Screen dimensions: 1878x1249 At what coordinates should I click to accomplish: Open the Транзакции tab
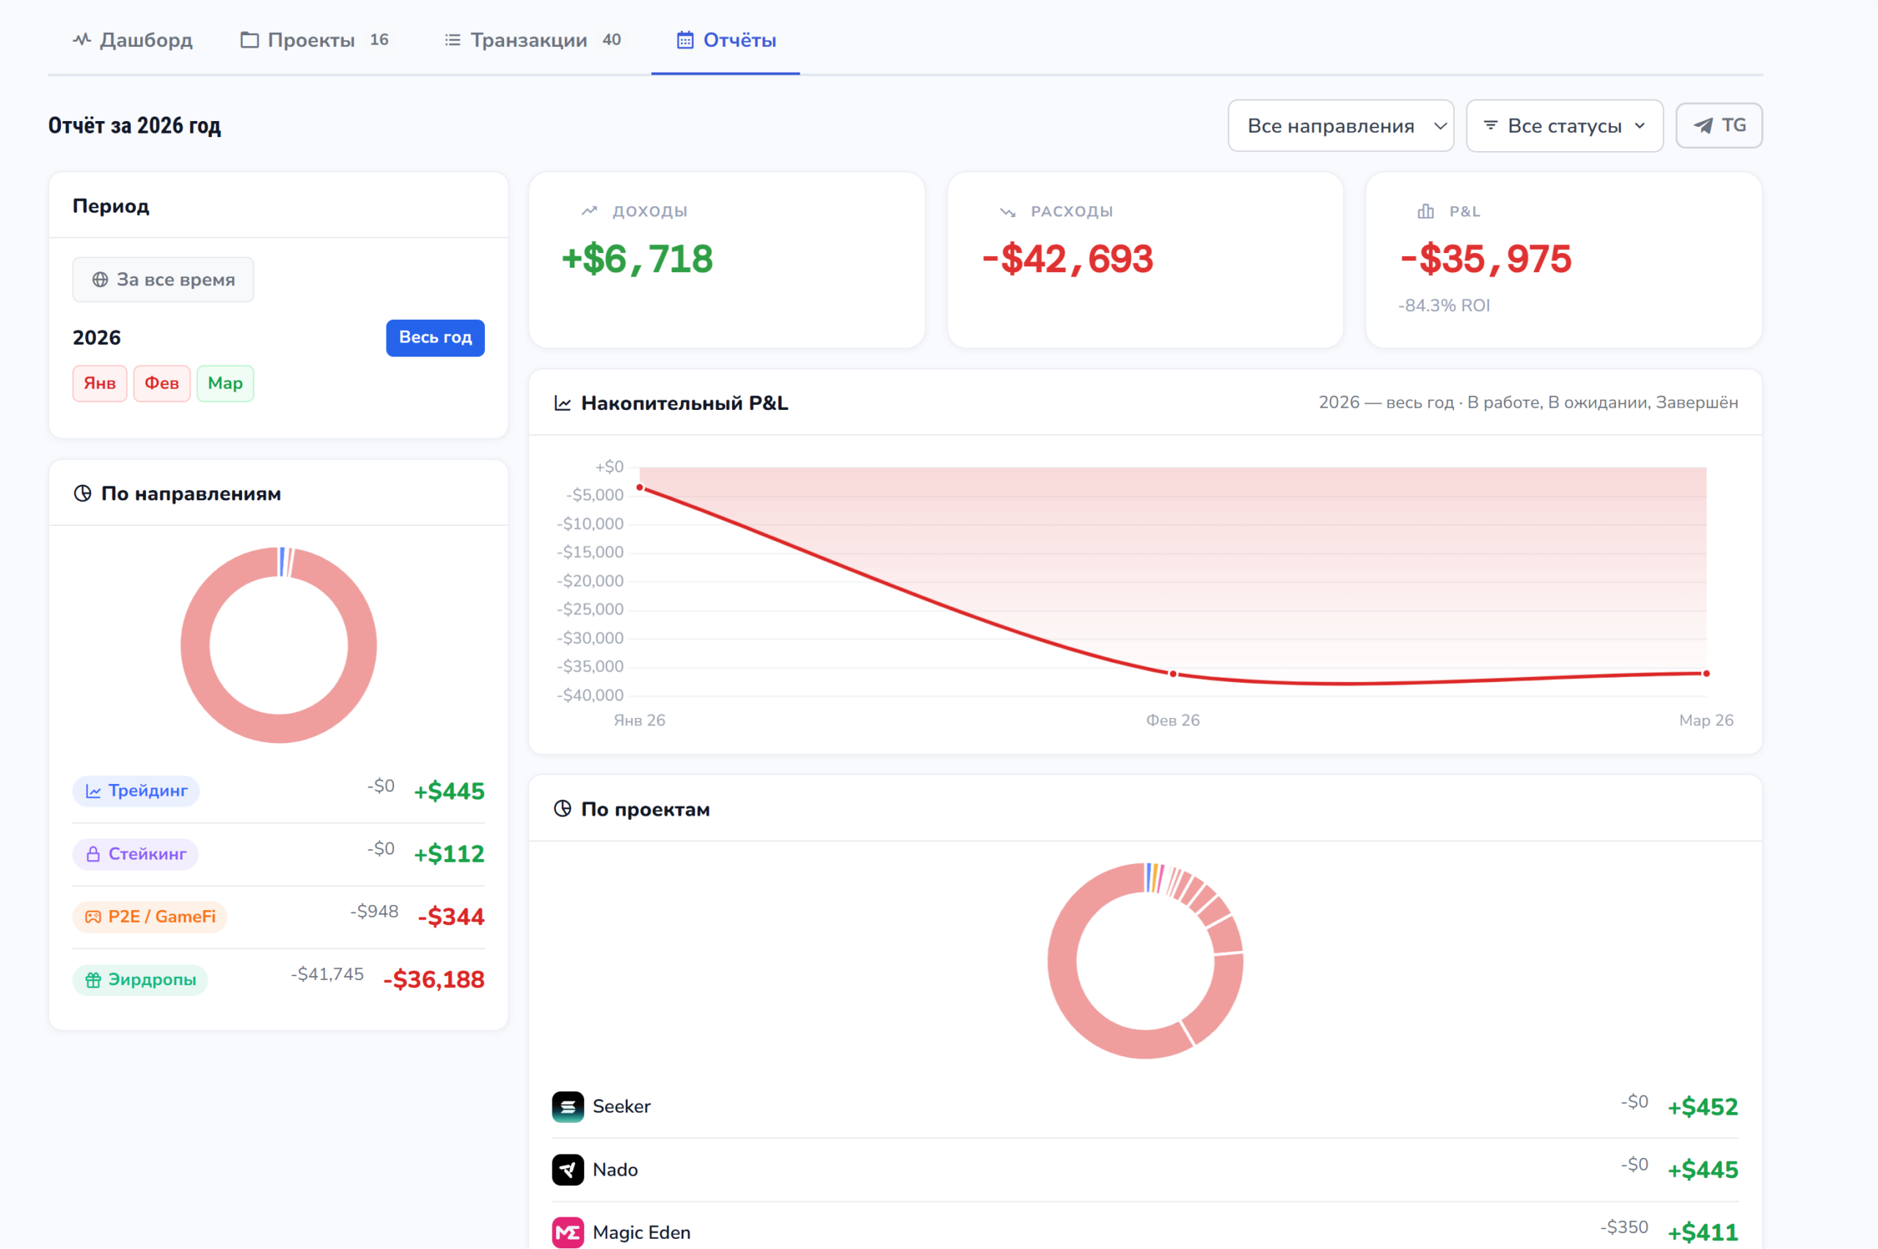(x=527, y=40)
